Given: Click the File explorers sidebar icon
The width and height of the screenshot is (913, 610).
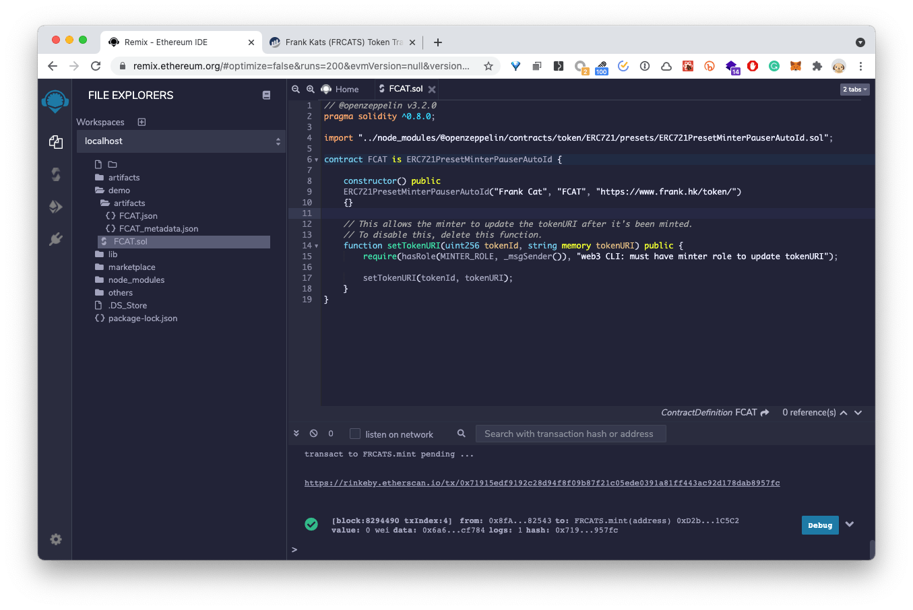Looking at the screenshot, I should tap(56, 142).
